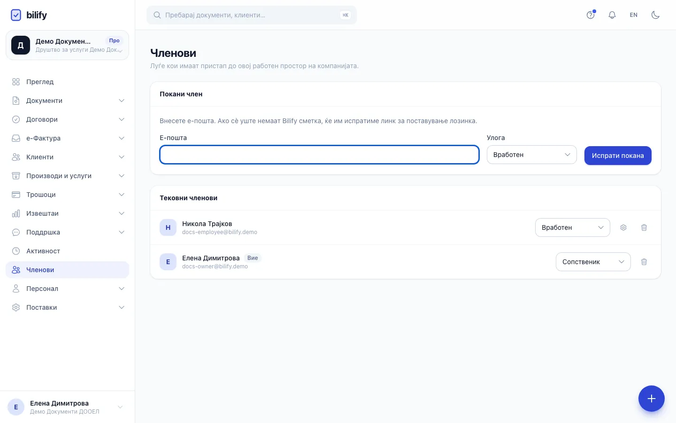Expand the Документи sidebar section
This screenshot has height=423, width=676.
point(68,101)
